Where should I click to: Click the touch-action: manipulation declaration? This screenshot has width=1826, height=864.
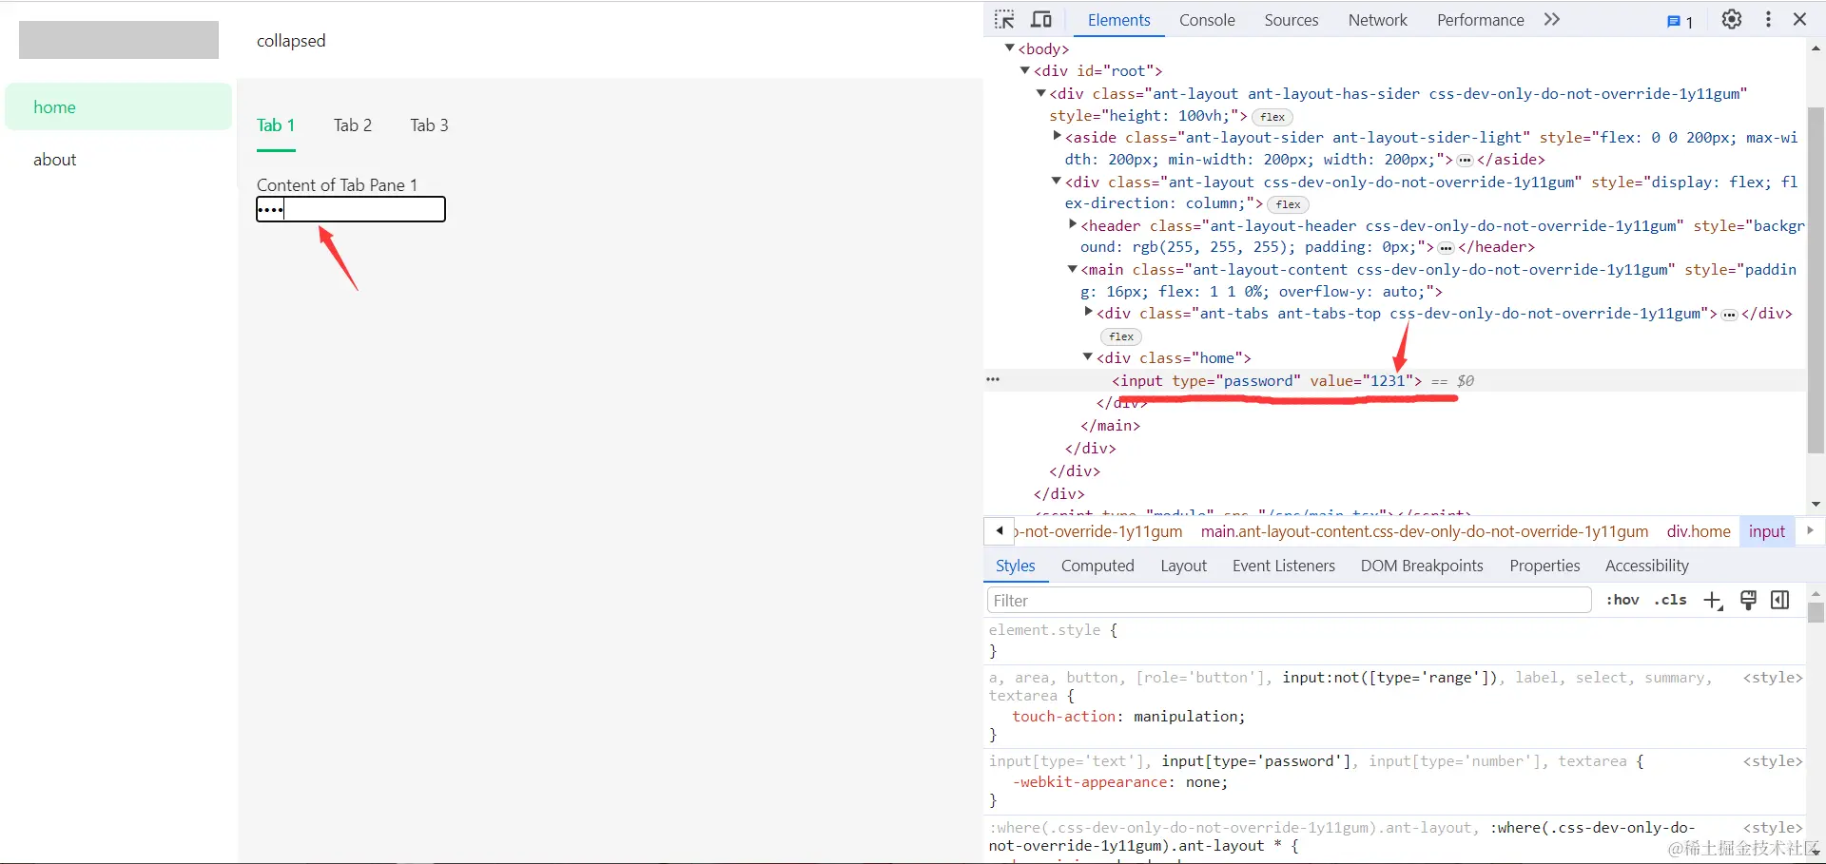pyautogui.click(x=1129, y=717)
